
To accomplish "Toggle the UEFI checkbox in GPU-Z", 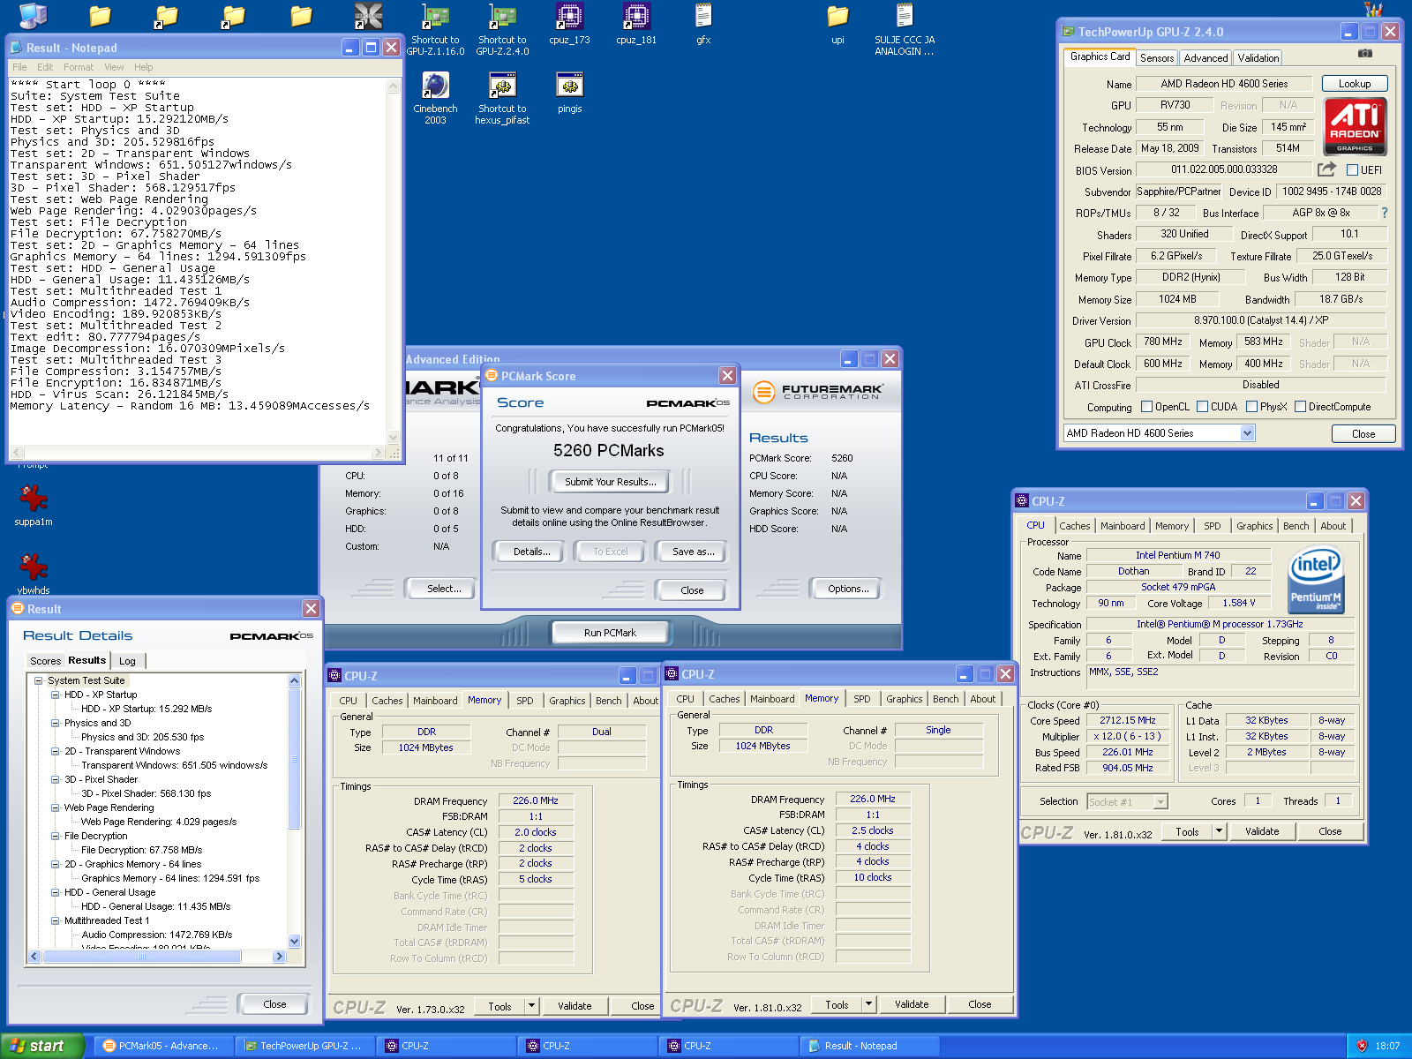I will [1352, 170].
